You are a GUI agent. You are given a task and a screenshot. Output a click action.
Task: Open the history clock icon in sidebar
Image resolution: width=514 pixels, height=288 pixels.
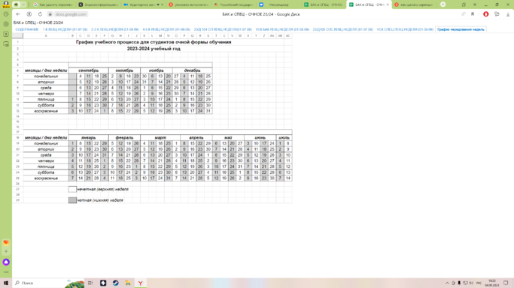[6, 14]
